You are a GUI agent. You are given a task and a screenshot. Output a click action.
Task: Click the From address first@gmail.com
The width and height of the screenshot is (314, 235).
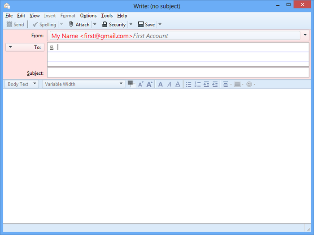coord(106,36)
